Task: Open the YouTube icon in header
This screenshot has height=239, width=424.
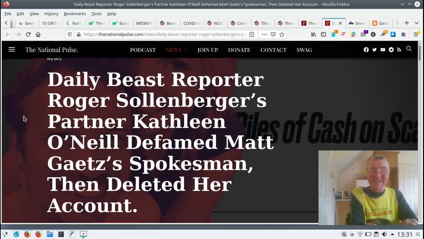Action: pyautogui.click(x=383, y=50)
